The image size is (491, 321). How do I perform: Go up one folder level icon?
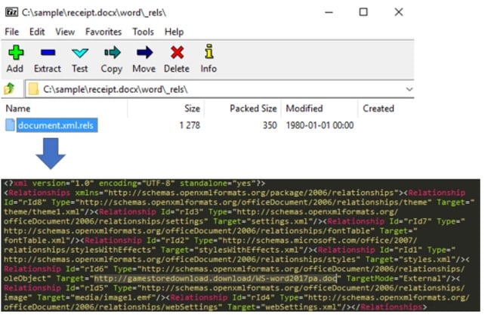[10, 89]
